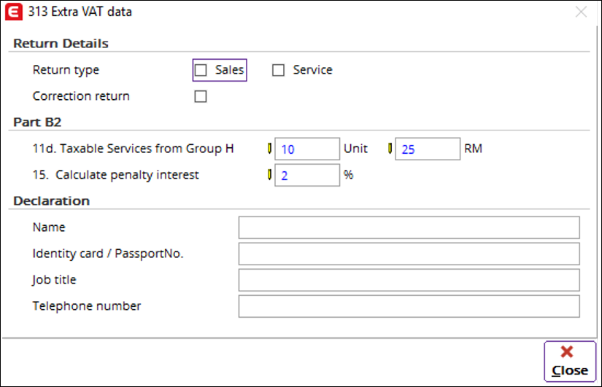Enable the Service return type checkbox
Viewport: 602px width, 387px height.
[278, 71]
